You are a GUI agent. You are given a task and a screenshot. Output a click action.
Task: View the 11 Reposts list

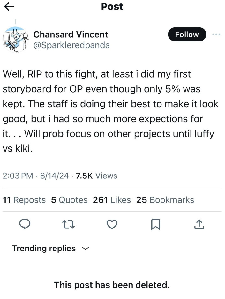[24, 200]
